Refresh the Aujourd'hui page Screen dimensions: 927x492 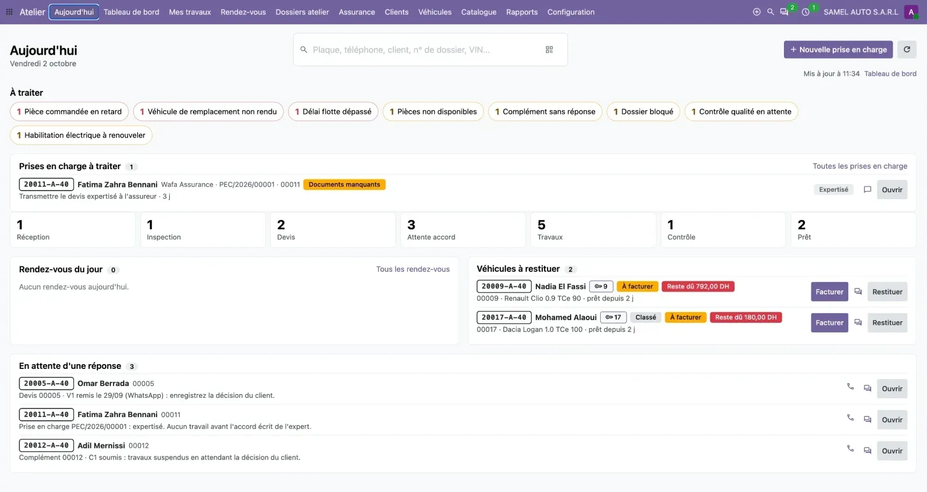click(x=907, y=49)
